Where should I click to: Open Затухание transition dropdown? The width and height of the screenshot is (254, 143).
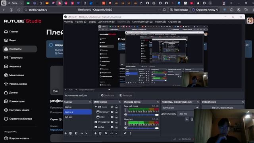[x=180, y=108]
